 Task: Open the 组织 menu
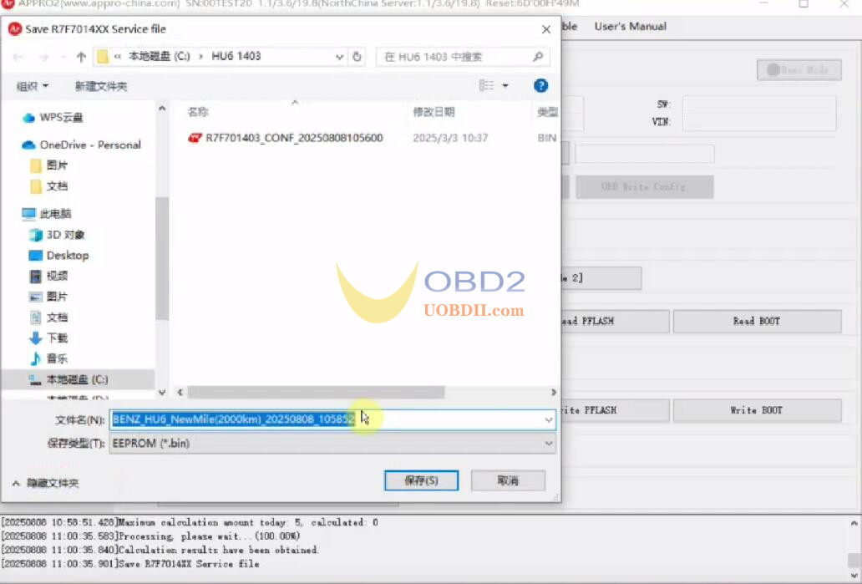33,86
